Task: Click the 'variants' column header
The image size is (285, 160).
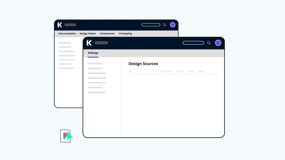Action: coord(180,71)
